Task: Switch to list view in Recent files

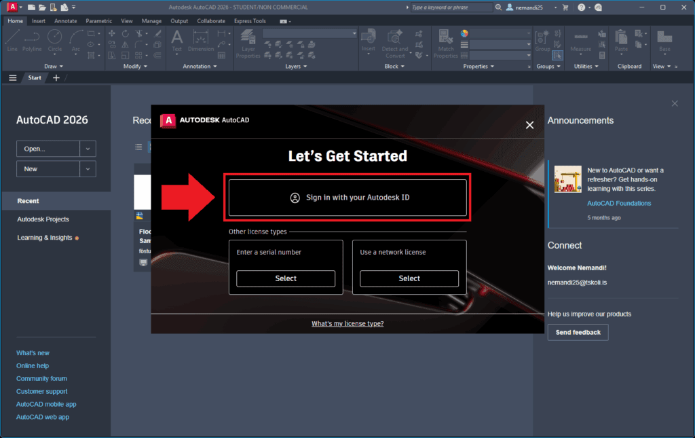Action: 138,147
